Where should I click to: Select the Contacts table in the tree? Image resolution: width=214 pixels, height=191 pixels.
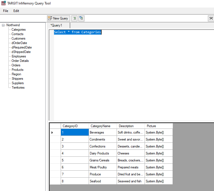click(17, 34)
